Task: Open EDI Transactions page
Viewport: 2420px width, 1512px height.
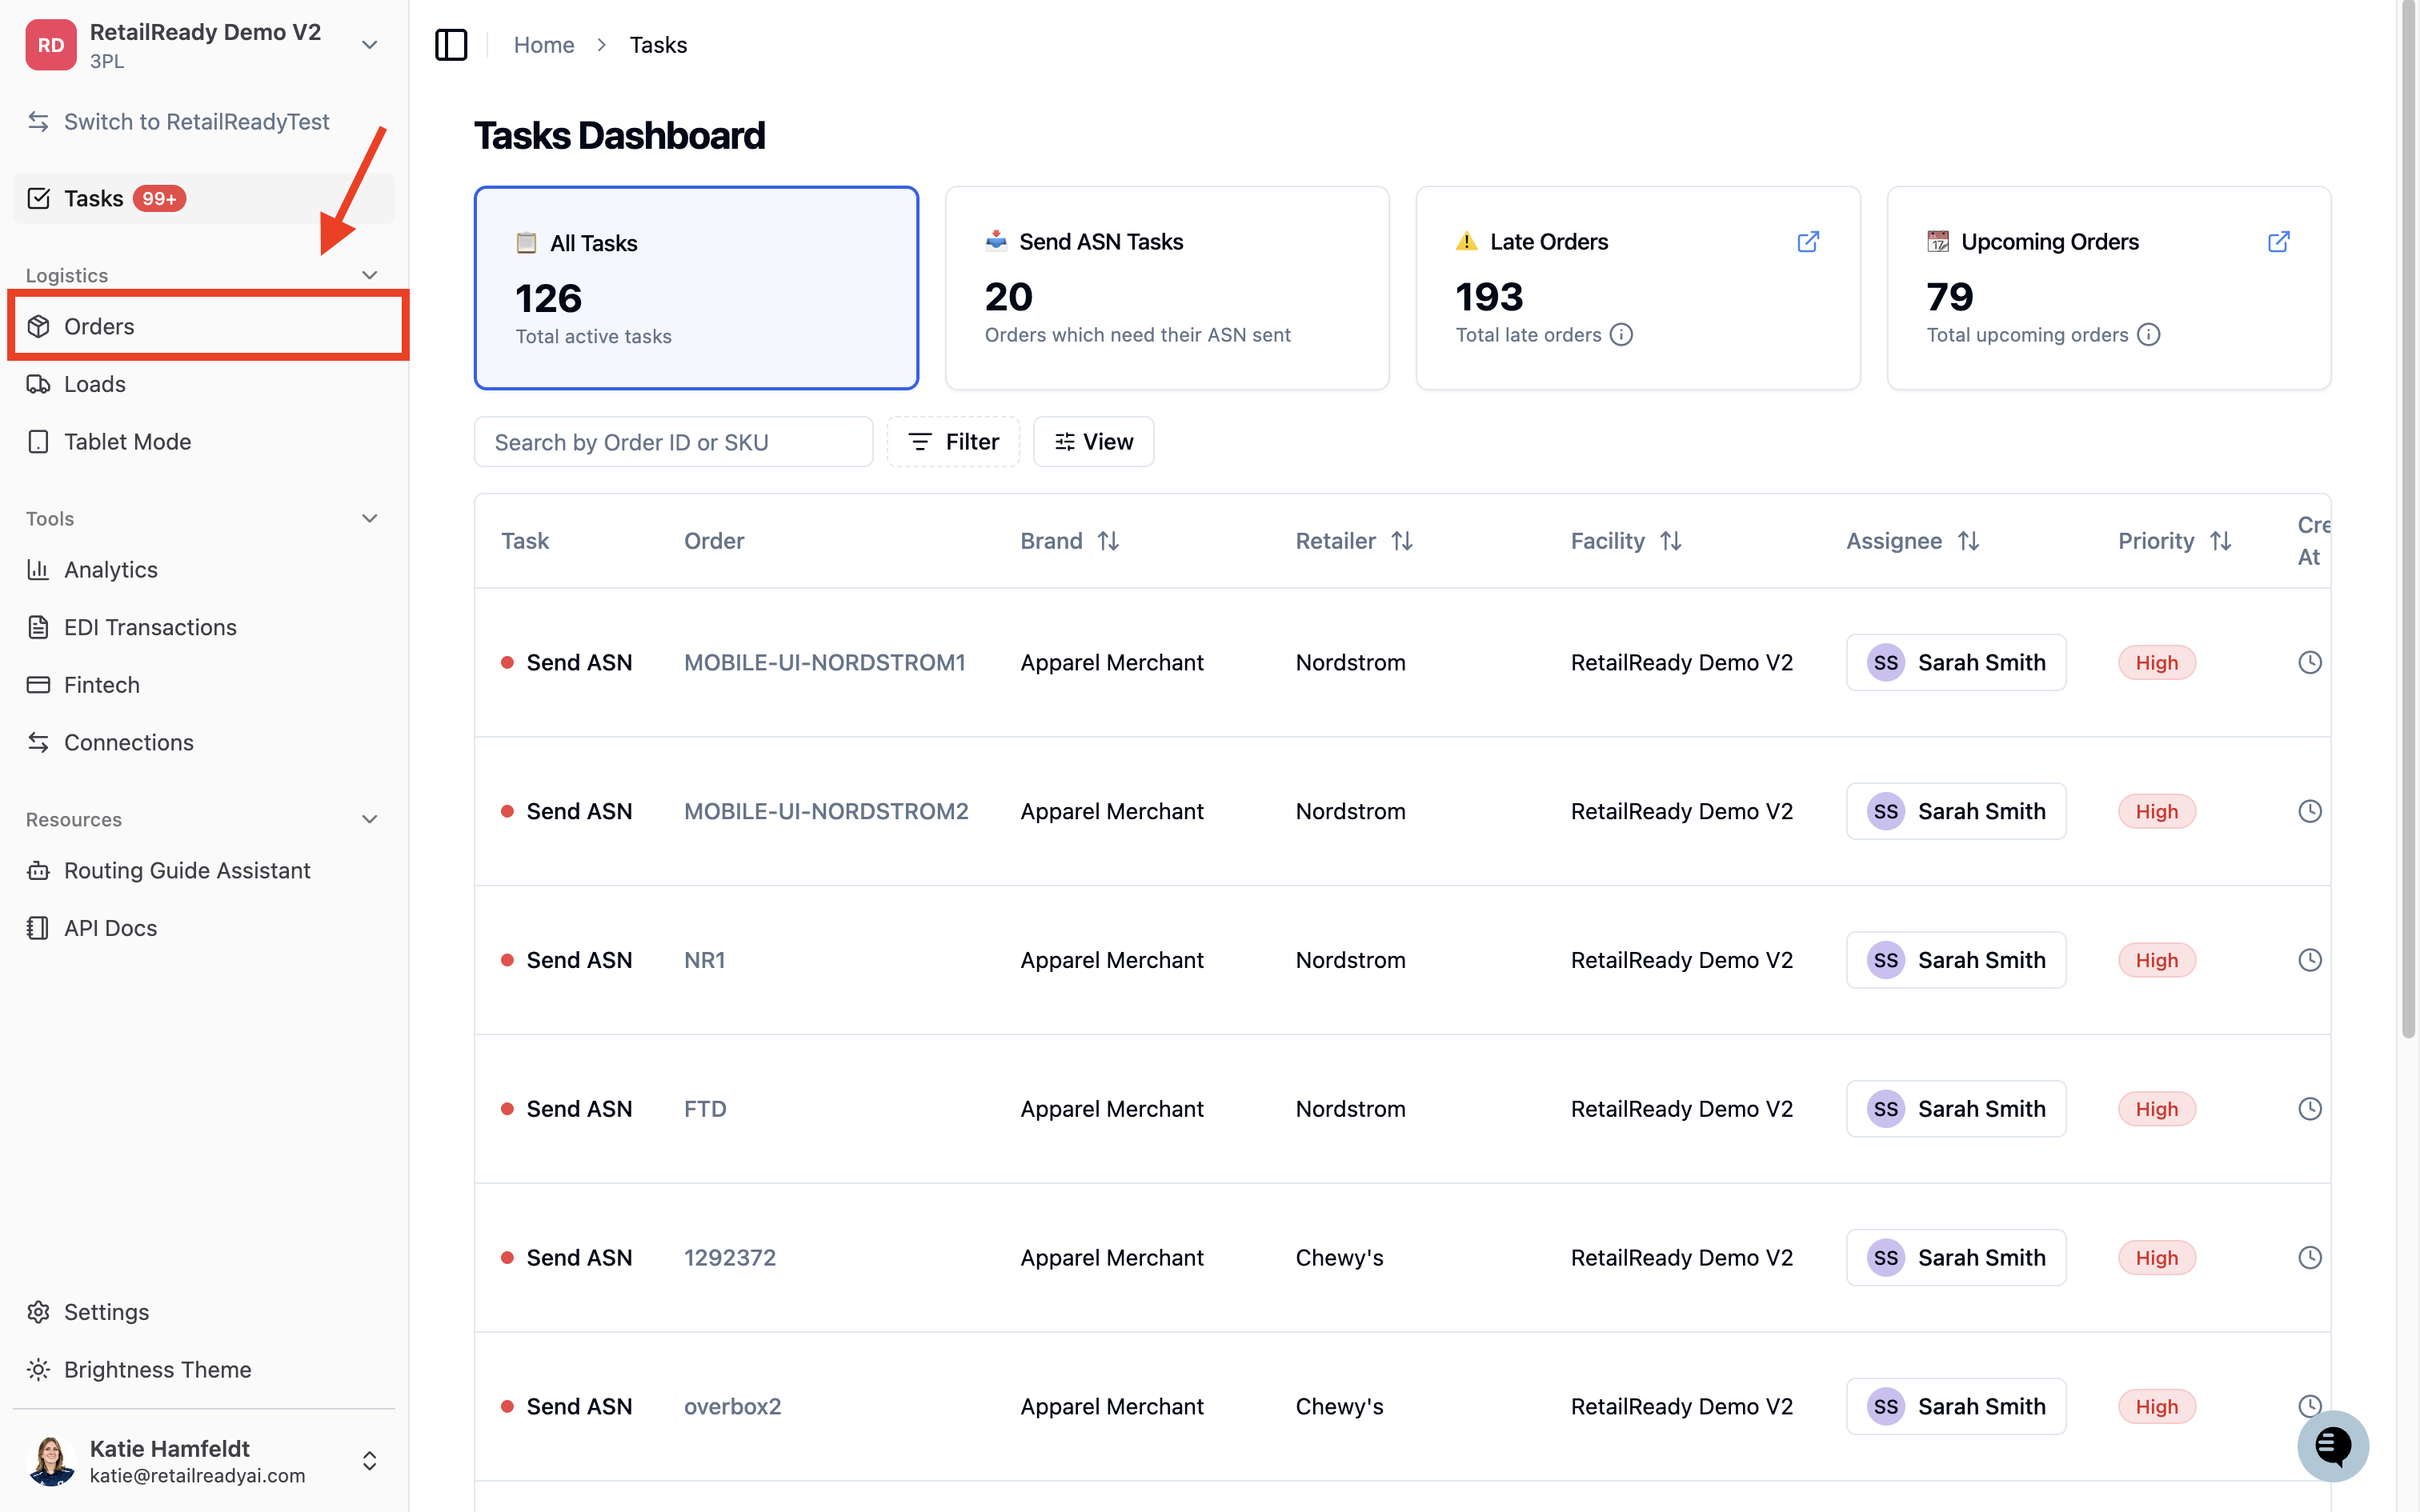Action: [204, 627]
